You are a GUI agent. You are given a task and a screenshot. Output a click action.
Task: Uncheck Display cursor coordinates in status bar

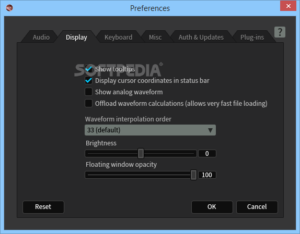[x=88, y=80]
